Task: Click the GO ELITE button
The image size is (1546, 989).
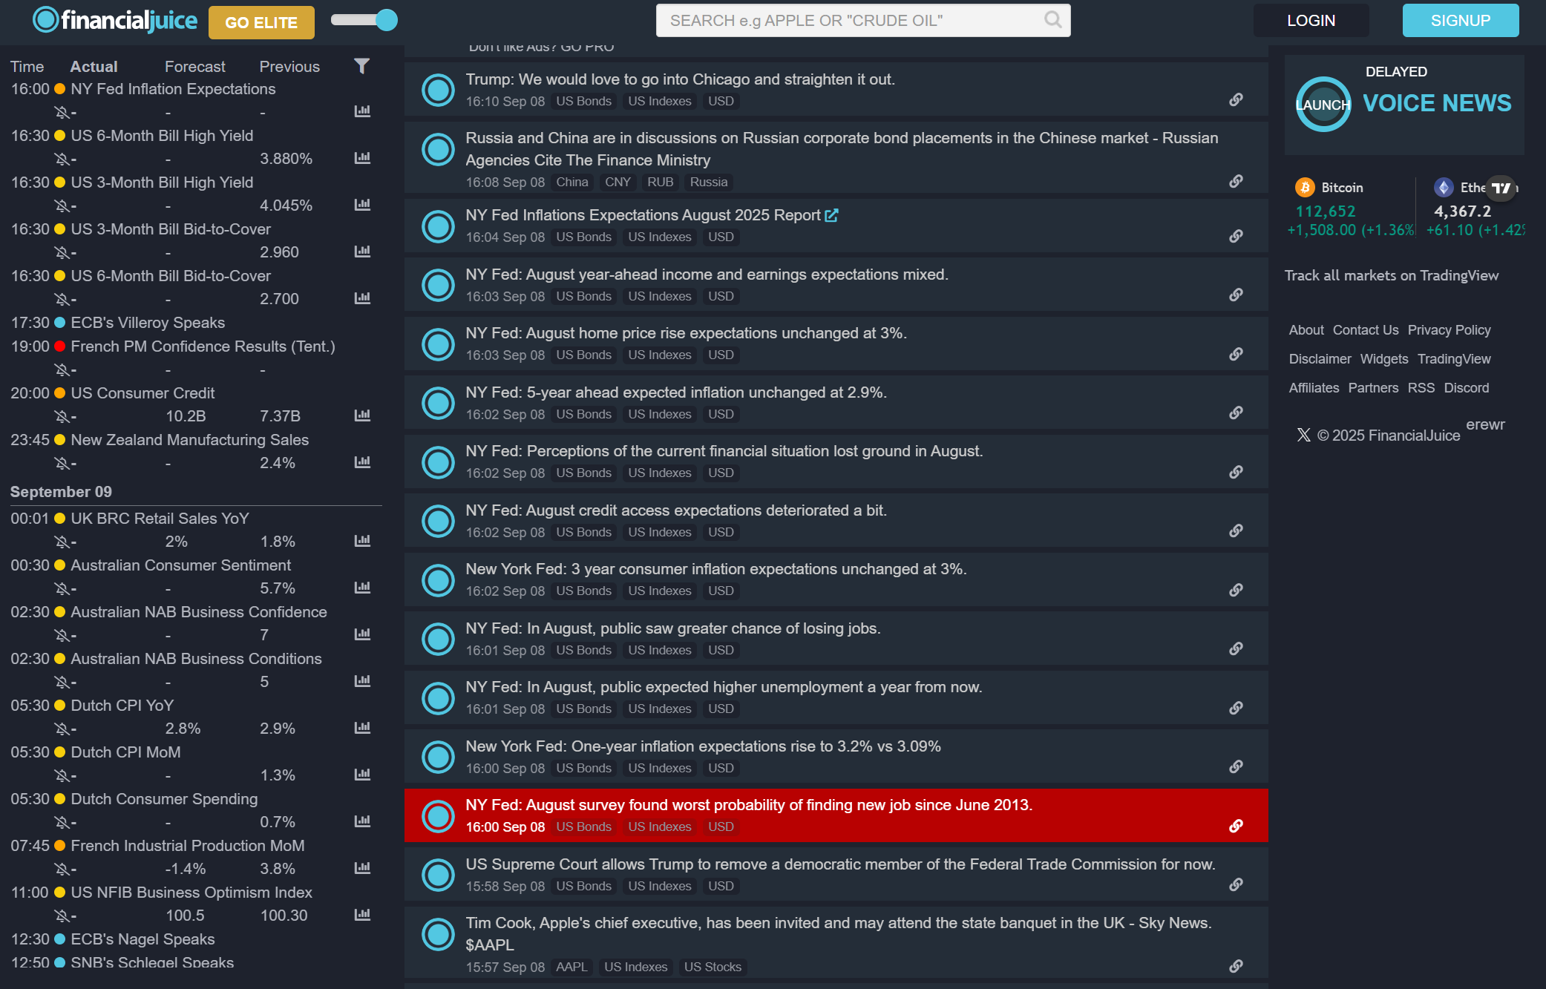Action: pos(261,22)
